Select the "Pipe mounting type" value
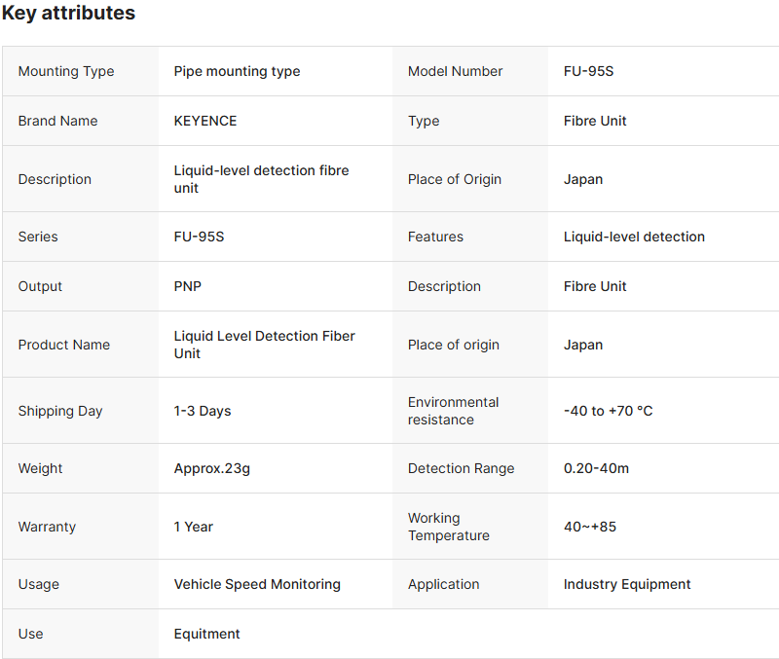Image resolution: width=779 pixels, height=659 pixels. pos(237,71)
